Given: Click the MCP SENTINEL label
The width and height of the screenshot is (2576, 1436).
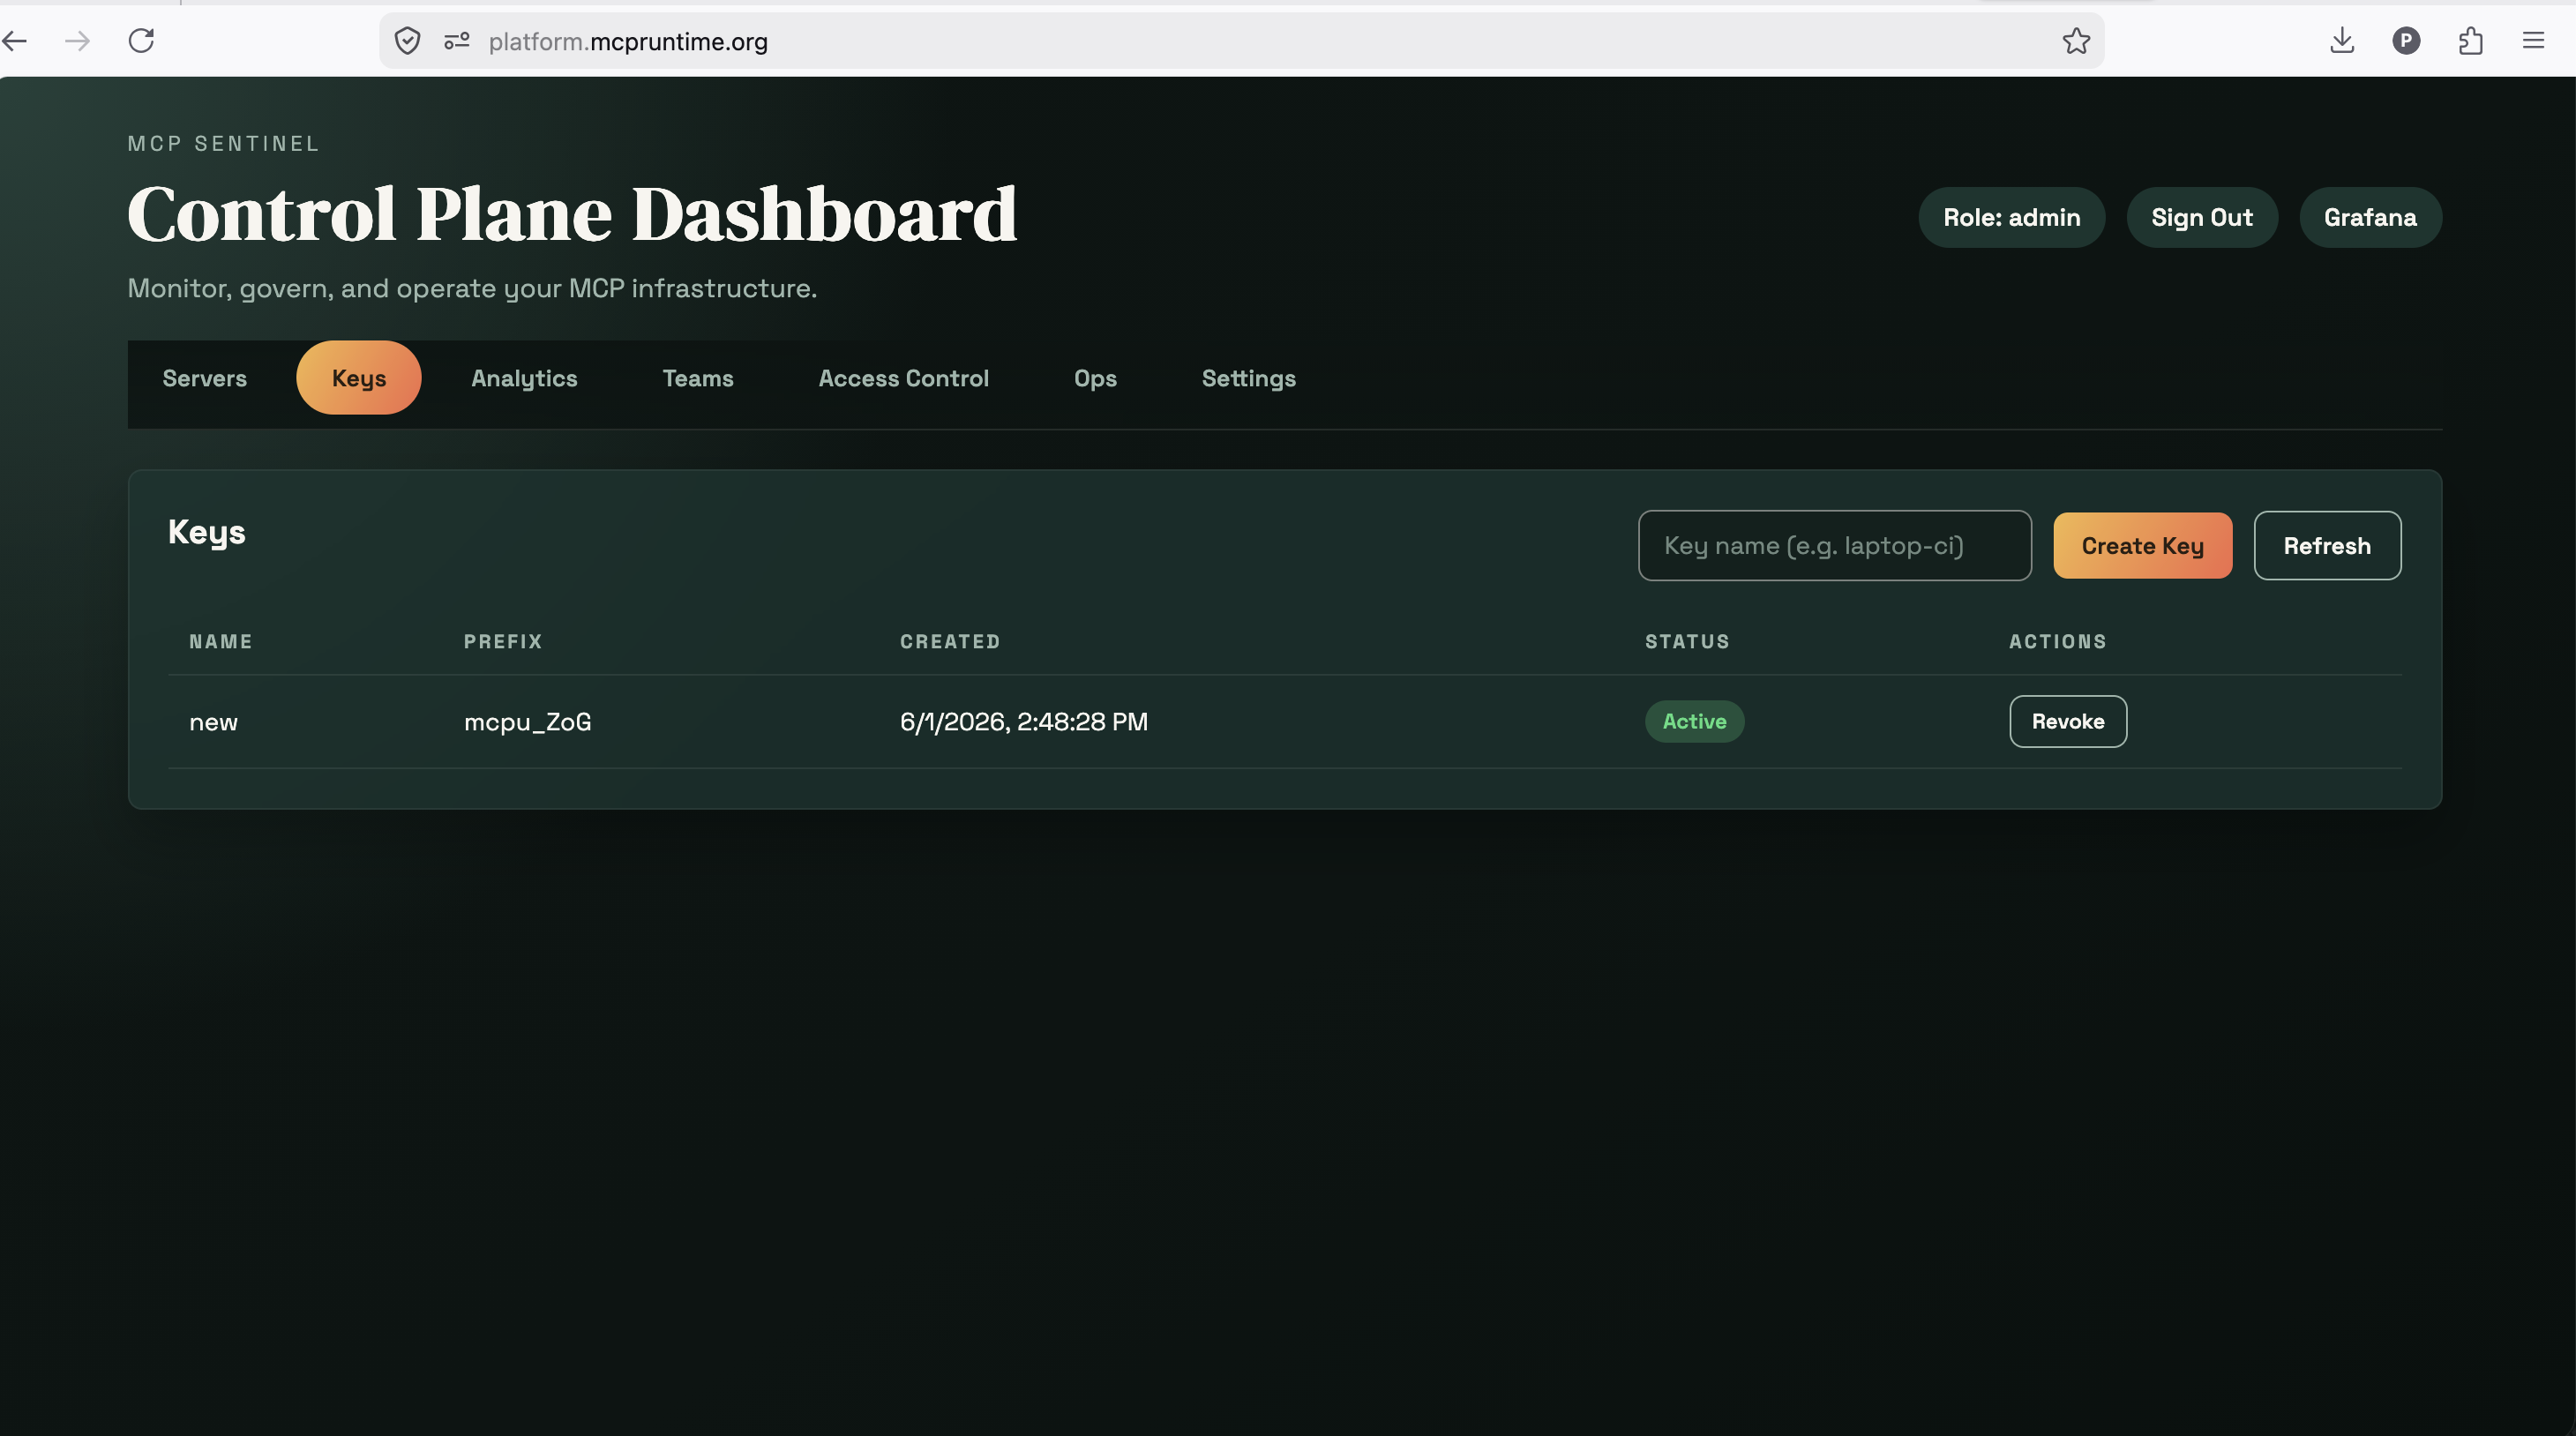Looking at the screenshot, I should (223, 144).
